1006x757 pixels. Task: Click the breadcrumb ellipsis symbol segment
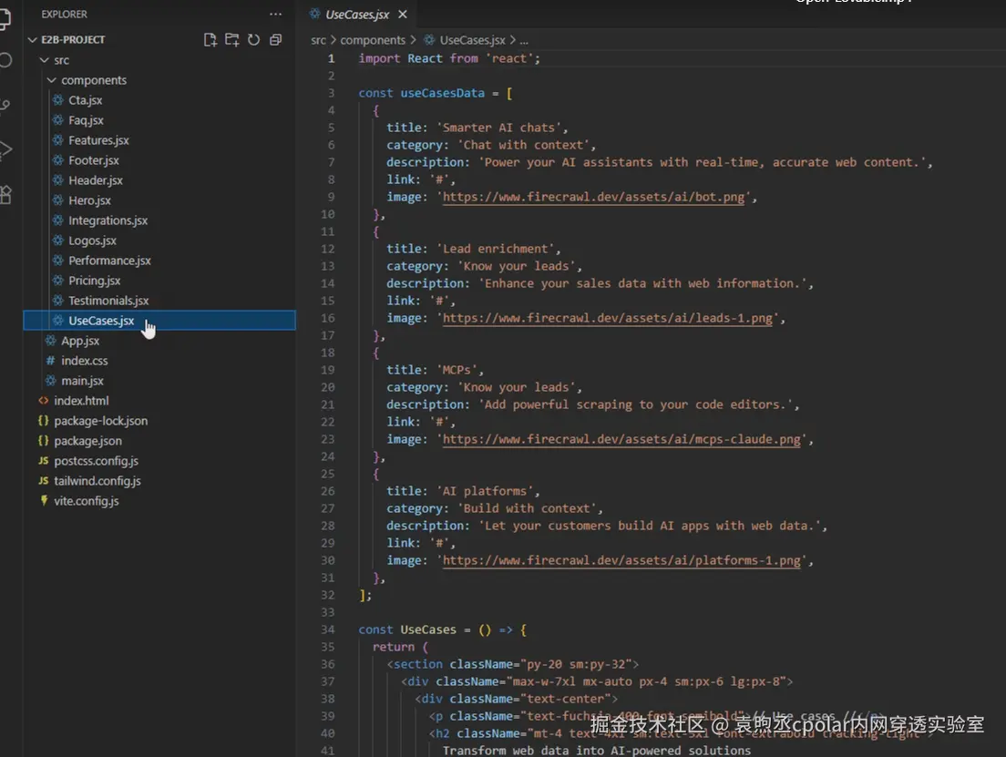pyautogui.click(x=524, y=40)
